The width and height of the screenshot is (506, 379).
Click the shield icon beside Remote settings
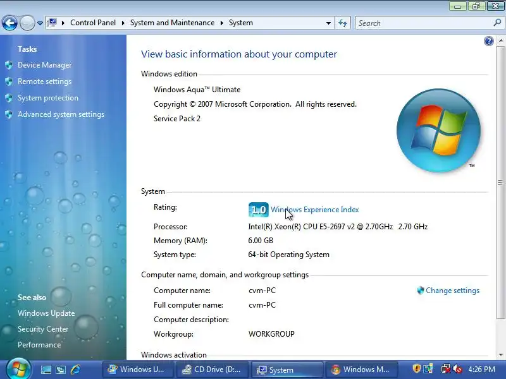[9, 81]
